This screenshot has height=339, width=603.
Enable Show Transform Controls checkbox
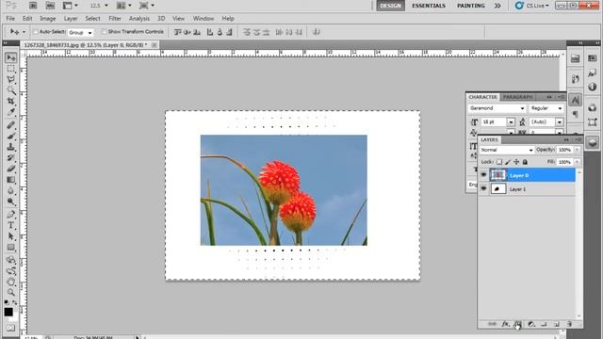104,32
